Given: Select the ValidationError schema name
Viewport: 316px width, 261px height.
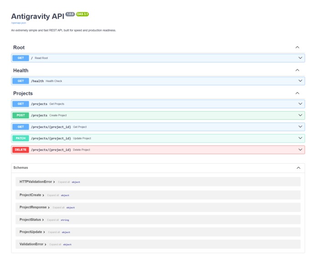Looking at the screenshot, I should [31, 244].
